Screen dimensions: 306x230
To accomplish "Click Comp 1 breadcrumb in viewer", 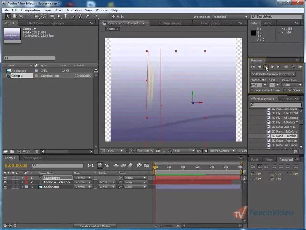I will pyautogui.click(x=113, y=29).
